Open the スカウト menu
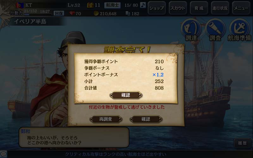This screenshot has height=158, width=253. [178, 8]
